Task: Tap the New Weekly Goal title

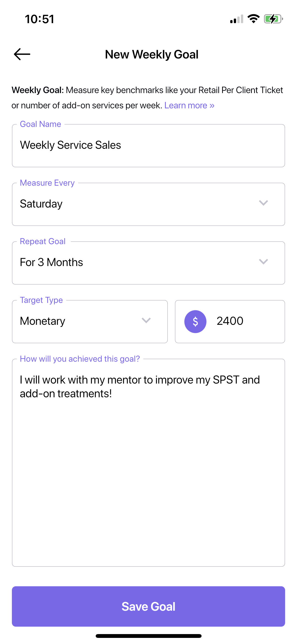Action: [152, 54]
